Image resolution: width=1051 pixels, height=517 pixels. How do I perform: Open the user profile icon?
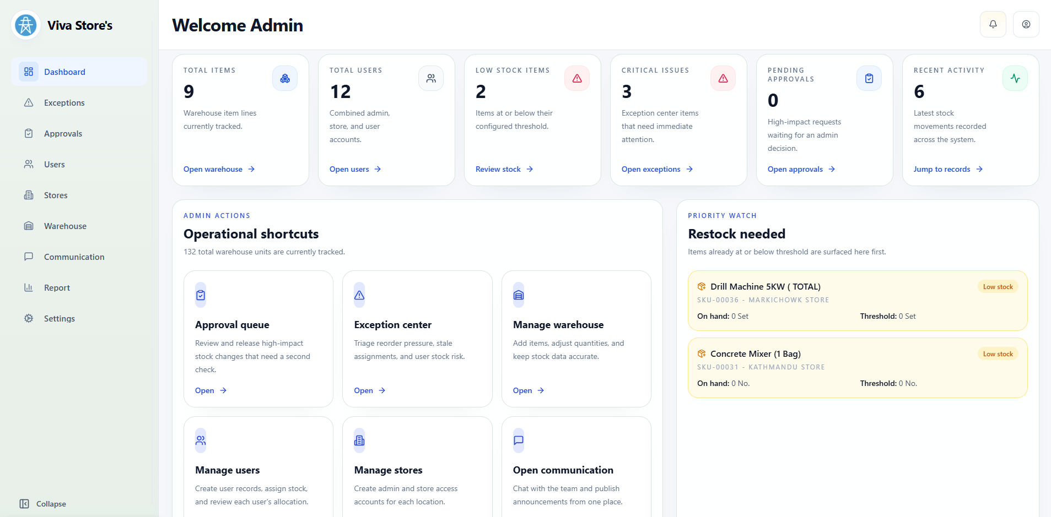pos(1026,24)
